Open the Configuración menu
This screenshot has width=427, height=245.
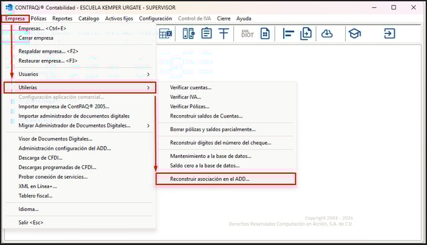(156, 19)
